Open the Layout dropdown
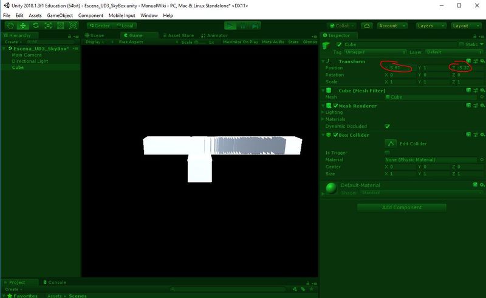 (x=466, y=26)
